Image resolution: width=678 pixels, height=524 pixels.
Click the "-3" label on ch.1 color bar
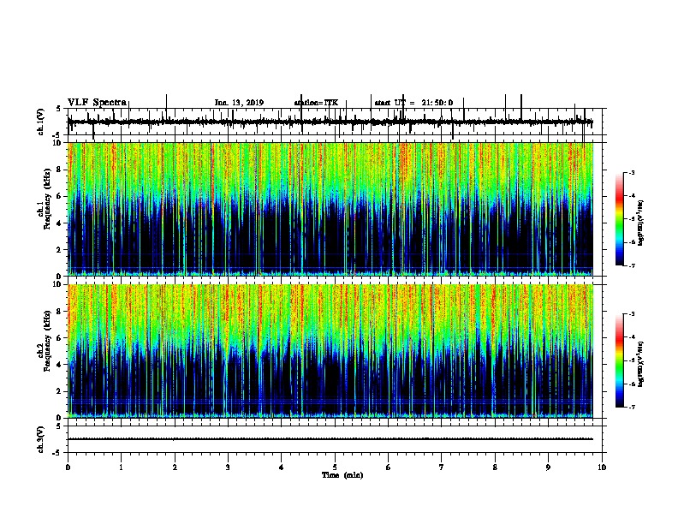click(631, 172)
